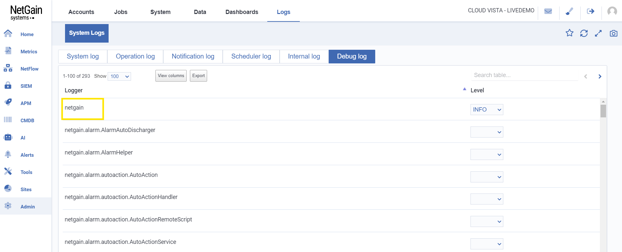Click the camera snapshot icon
Screen dimensions: 622x252
pyautogui.click(x=614, y=33)
